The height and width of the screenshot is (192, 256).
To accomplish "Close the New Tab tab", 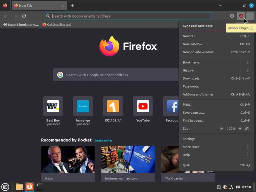I will [63, 5].
